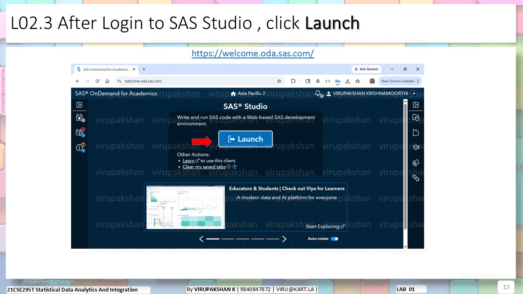Viewport: 523px width, 294px height.
Task: Reload the browser page
Action: [x=97, y=81]
